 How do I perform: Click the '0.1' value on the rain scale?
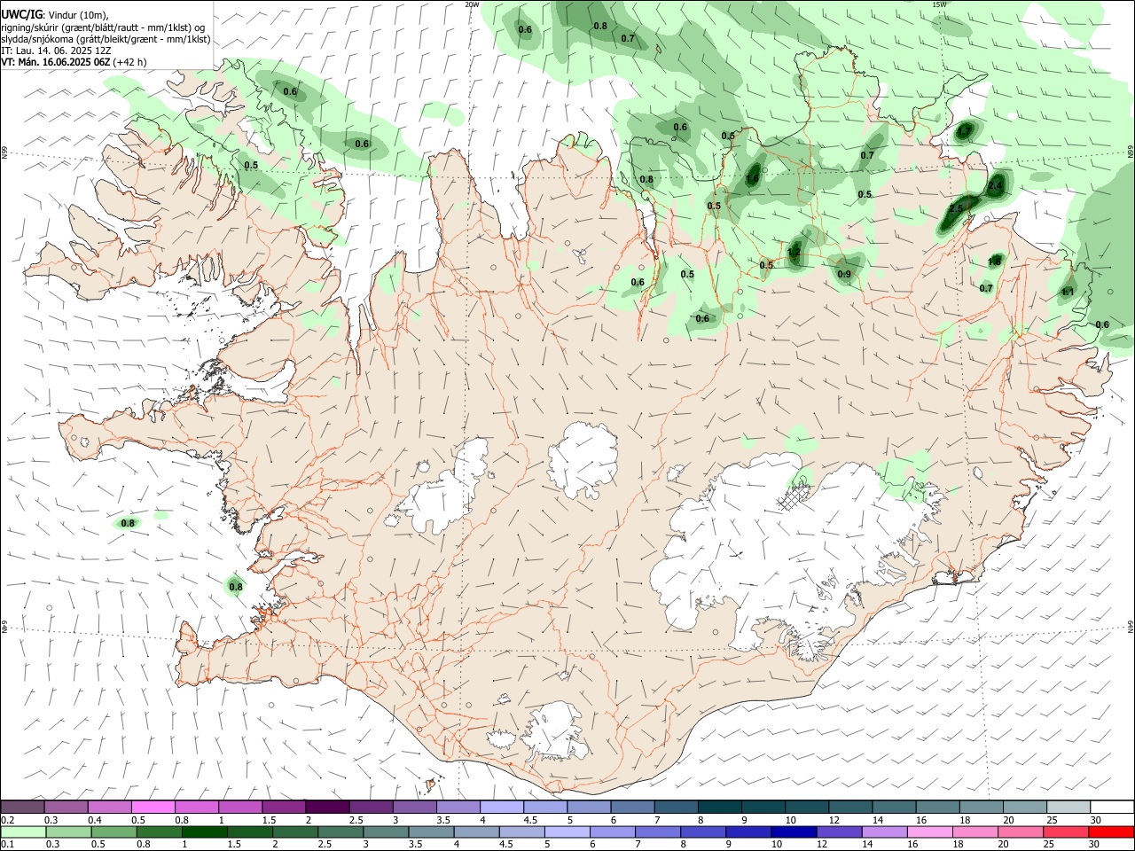pyautogui.click(x=7, y=845)
